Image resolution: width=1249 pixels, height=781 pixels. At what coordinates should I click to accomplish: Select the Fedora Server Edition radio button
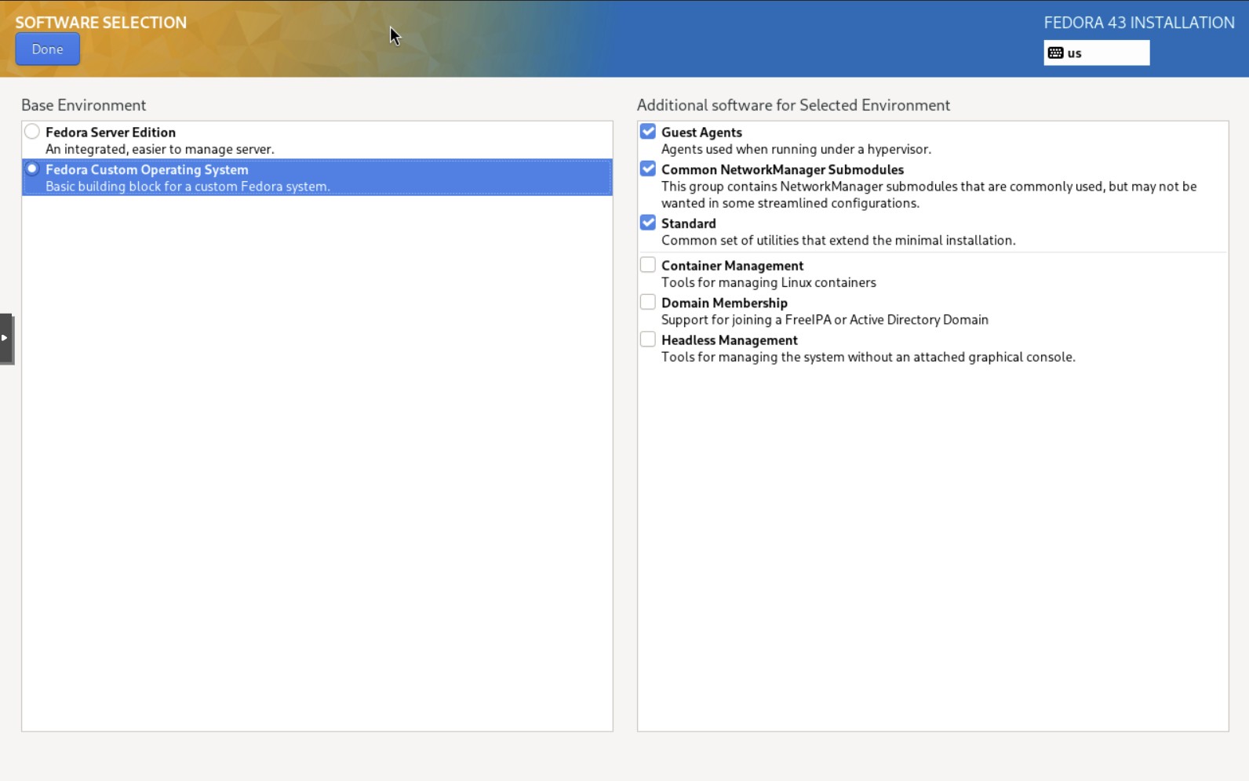32,132
